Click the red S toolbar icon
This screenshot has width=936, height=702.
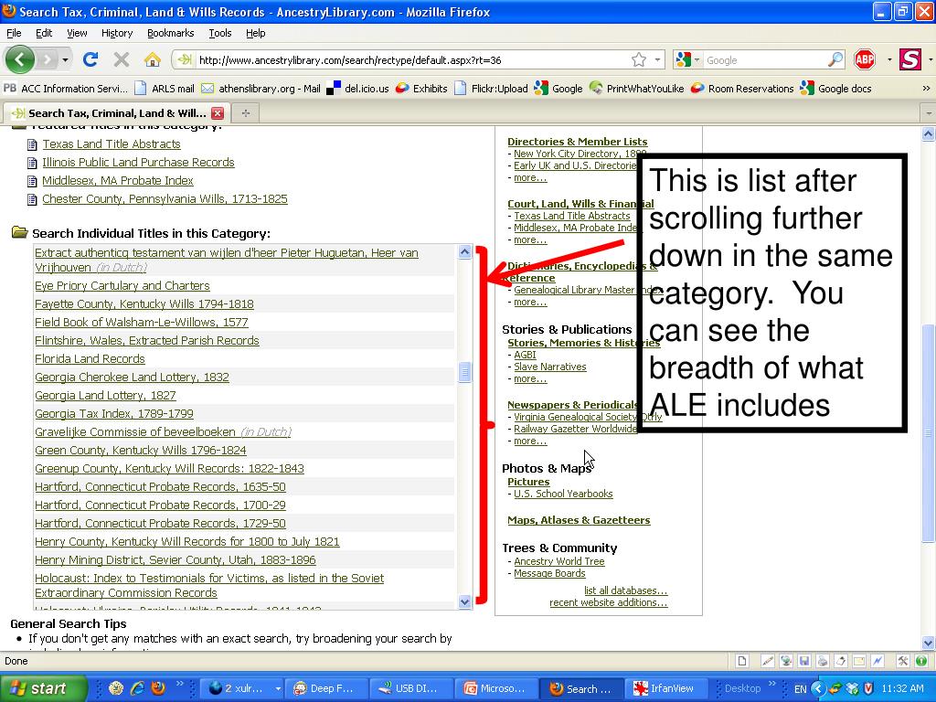pos(910,59)
